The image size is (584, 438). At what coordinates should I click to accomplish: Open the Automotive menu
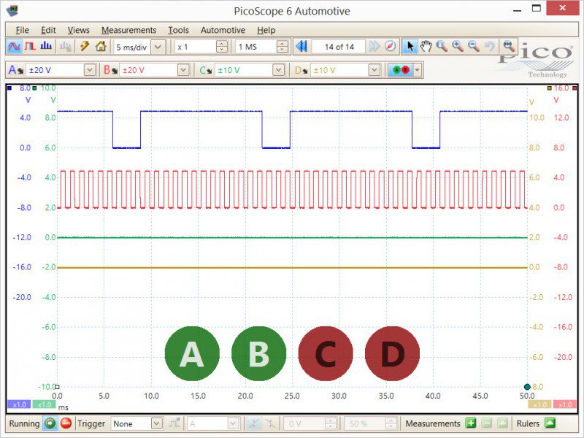[x=223, y=30]
